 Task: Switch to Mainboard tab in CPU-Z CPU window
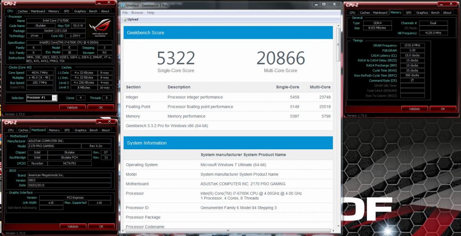(x=38, y=11)
